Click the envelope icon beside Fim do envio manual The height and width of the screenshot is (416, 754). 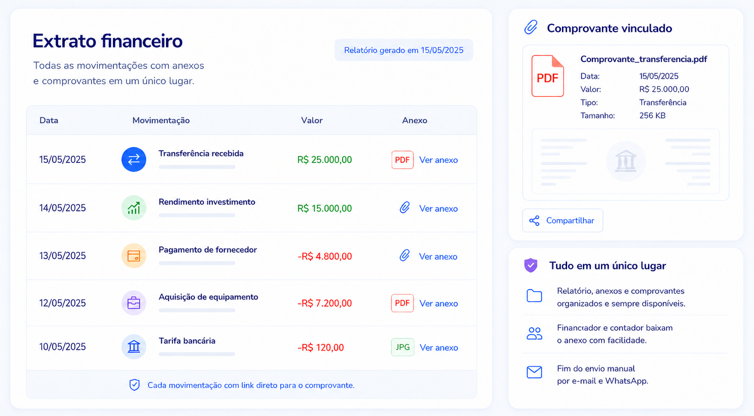pos(534,372)
